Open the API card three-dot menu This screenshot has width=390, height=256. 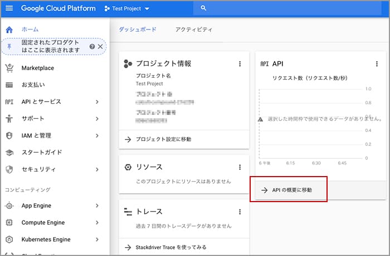click(x=377, y=64)
